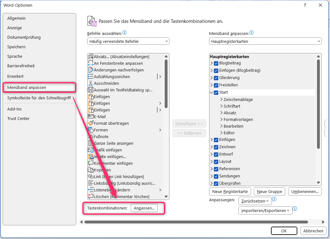Click the Änderungen nachverfolgen icon
Screen dimensions: 330x239
pos(91,70)
